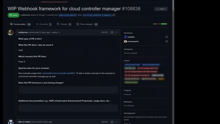The image size is (220, 124).
Task: Open the nckturner:webhook-framework branch link
Action: [97, 15]
